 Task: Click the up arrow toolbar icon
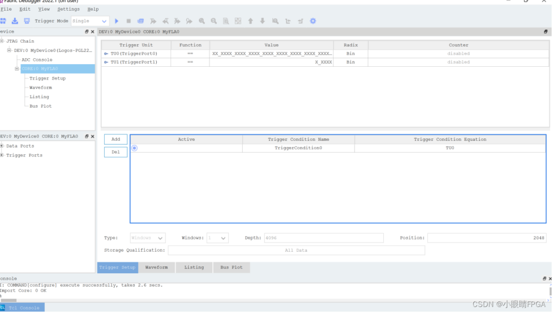click(x=251, y=21)
